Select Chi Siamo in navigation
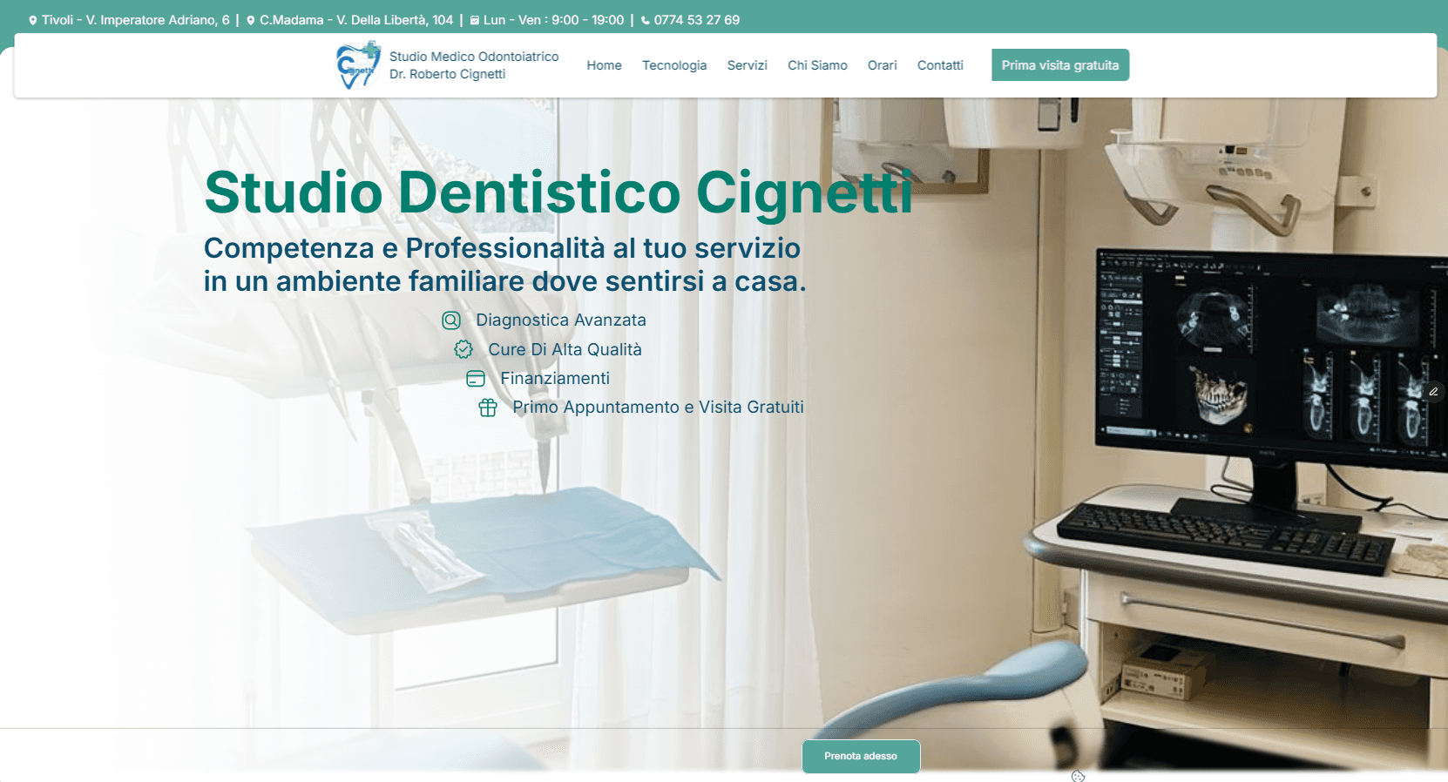This screenshot has height=782, width=1448. tap(817, 65)
